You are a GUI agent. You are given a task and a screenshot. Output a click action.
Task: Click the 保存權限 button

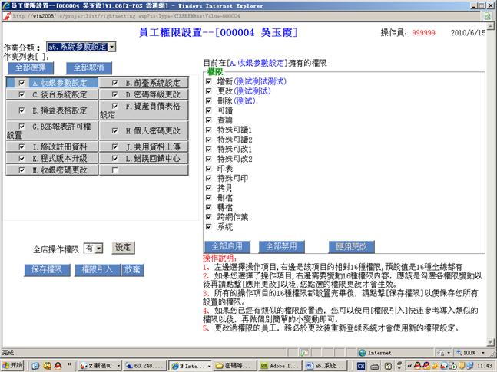tap(47, 269)
